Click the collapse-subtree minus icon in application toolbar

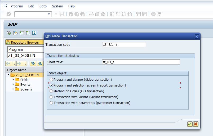pos(28,33)
